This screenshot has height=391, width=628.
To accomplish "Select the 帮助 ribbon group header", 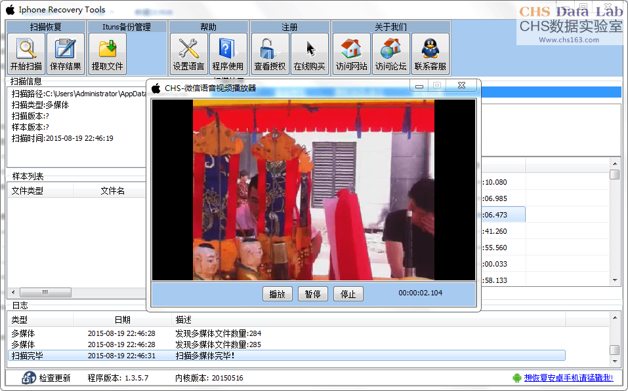I will coord(208,27).
